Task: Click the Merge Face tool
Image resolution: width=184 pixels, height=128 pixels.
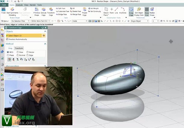Action: (76, 14)
